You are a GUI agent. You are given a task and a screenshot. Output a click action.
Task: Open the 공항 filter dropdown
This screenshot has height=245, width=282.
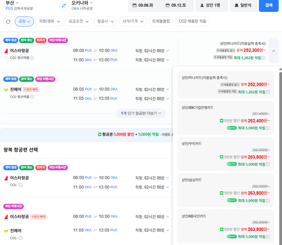(x=24, y=21)
